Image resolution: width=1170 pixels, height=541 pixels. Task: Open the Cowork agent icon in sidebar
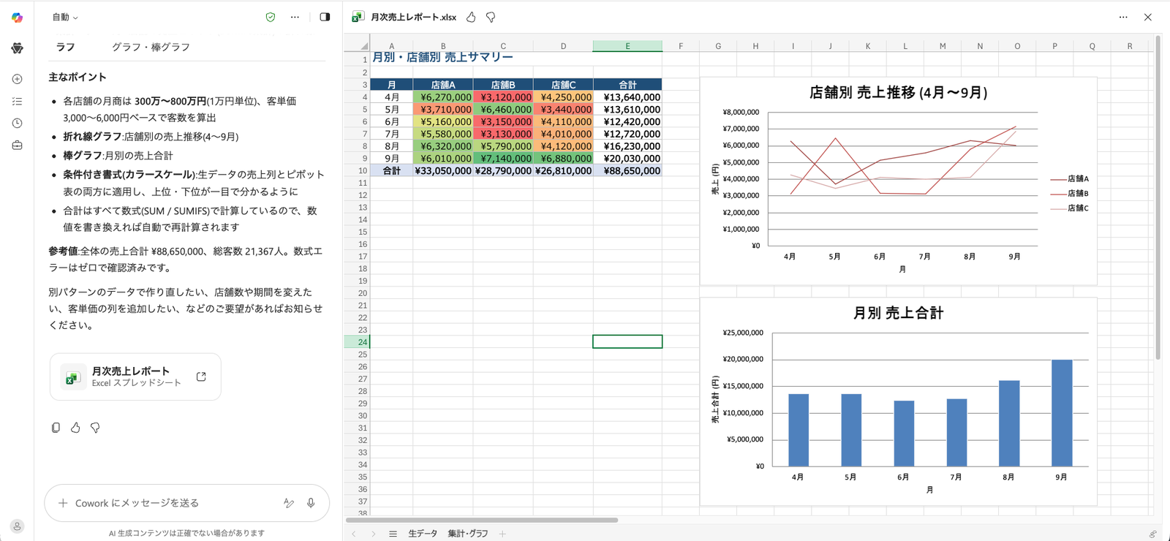point(17,48)
